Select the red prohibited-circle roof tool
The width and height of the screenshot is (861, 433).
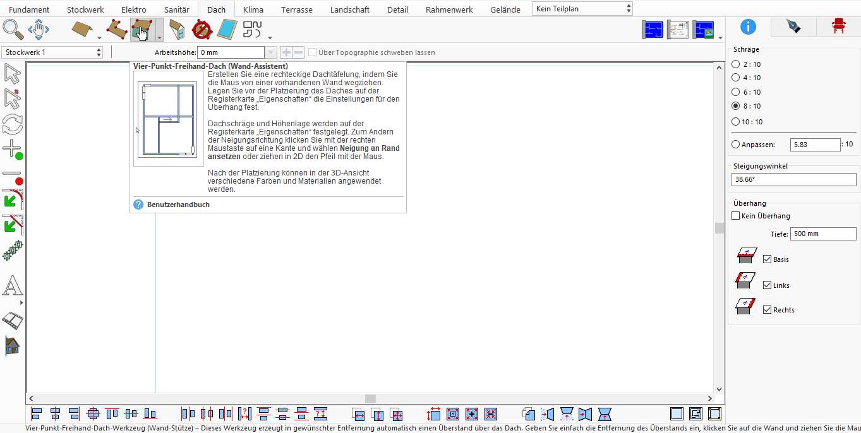click(x=202, y=29)
